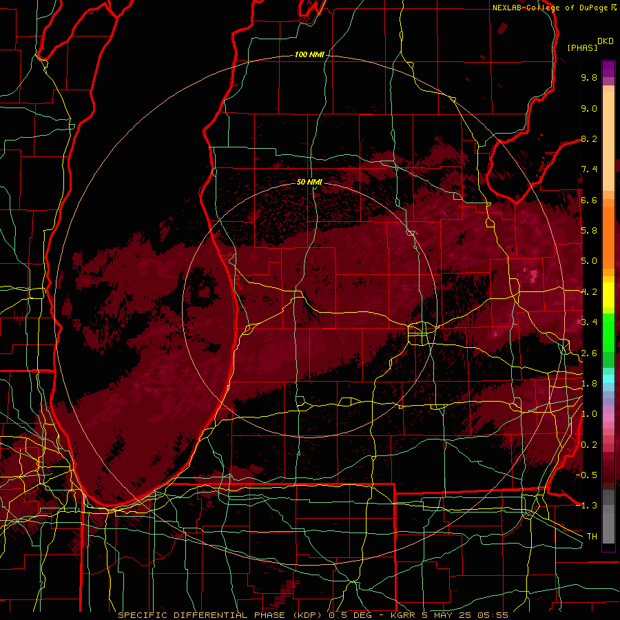Click the 0.2 scale value
This screenshot has width=620, height=620.
589,445
